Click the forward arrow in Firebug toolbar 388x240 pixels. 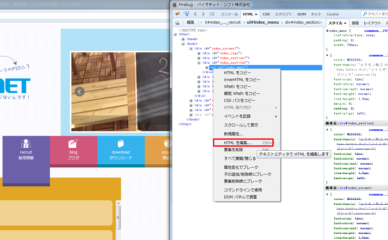point(203,14)
